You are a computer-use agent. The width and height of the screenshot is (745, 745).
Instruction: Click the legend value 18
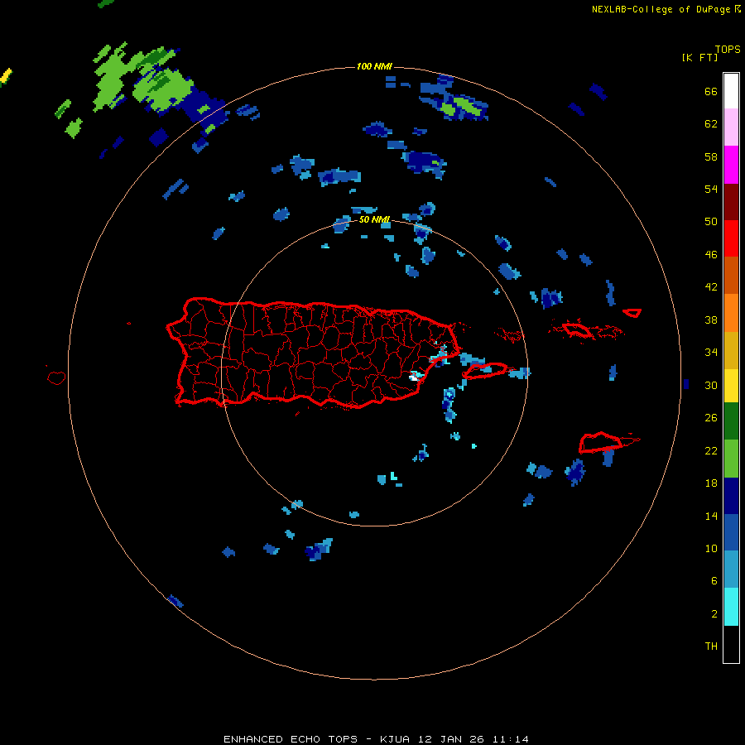(x=711, y=483)
